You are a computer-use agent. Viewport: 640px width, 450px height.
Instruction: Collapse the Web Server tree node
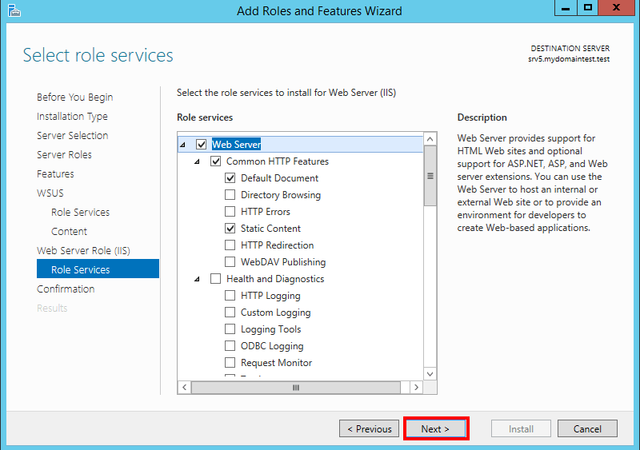[183, 145]
